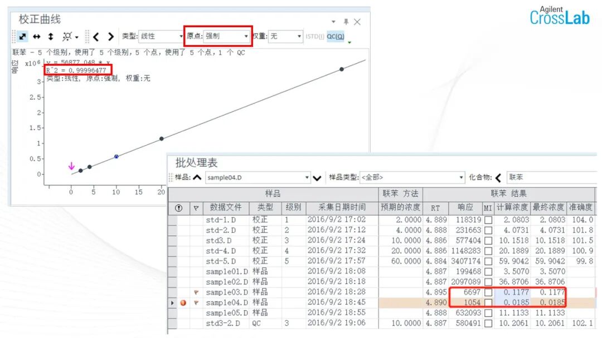
Task: Check the MI box for std-4.D
Action: pyautogui.click(x=488, y=251)
